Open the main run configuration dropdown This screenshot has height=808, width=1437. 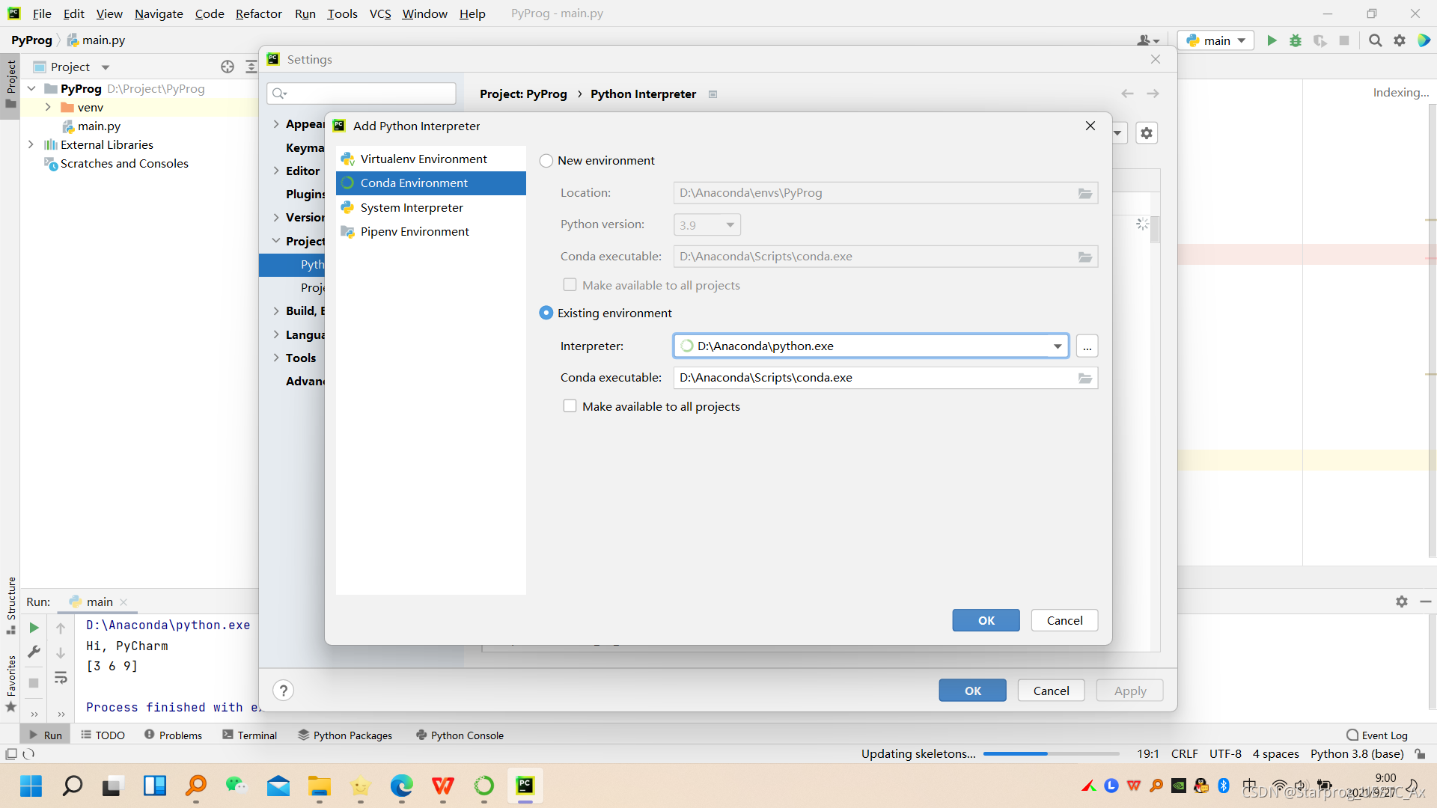[1215, 40]
